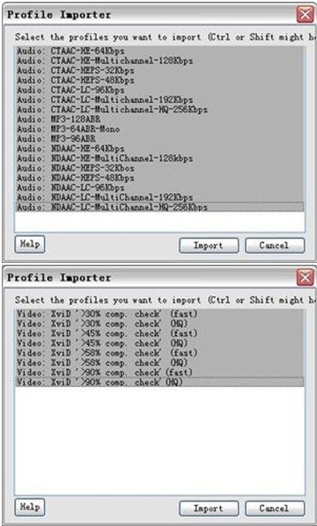Image resolution: width=317 pixels, height=526 pixels.
Task: Select the Audio: CTAAC-LC-Multichannel-192Kbps profile
Action: (158, 100)
